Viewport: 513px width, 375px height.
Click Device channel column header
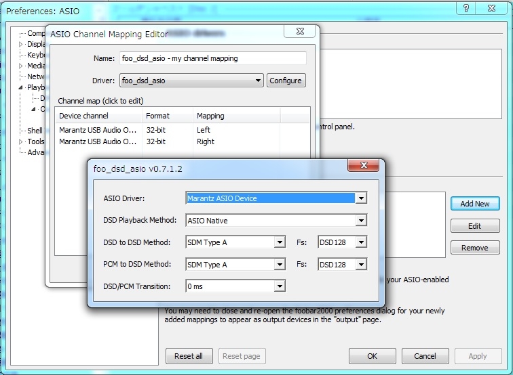99,116
